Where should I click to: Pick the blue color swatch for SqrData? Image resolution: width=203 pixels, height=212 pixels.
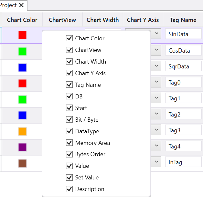[23, 67]
